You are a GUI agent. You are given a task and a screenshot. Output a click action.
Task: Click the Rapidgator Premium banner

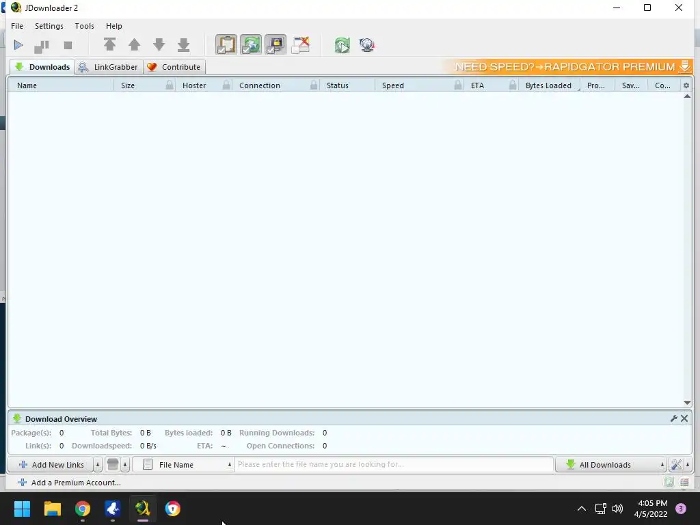569,66
